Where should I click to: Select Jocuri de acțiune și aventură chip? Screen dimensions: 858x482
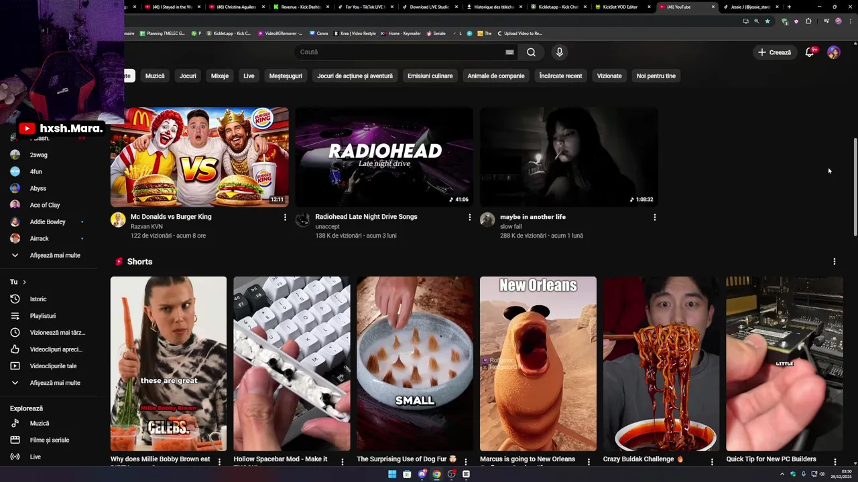pyautogui.click(x=355, y=76)
